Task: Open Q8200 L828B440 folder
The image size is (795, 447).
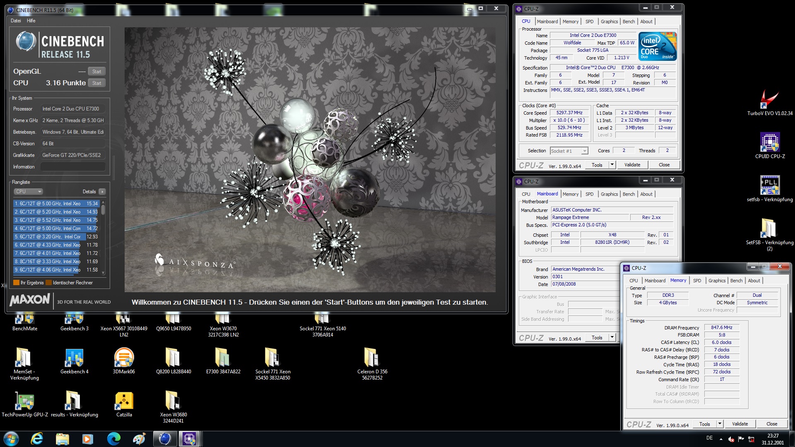Action: [x=173, y=361]
